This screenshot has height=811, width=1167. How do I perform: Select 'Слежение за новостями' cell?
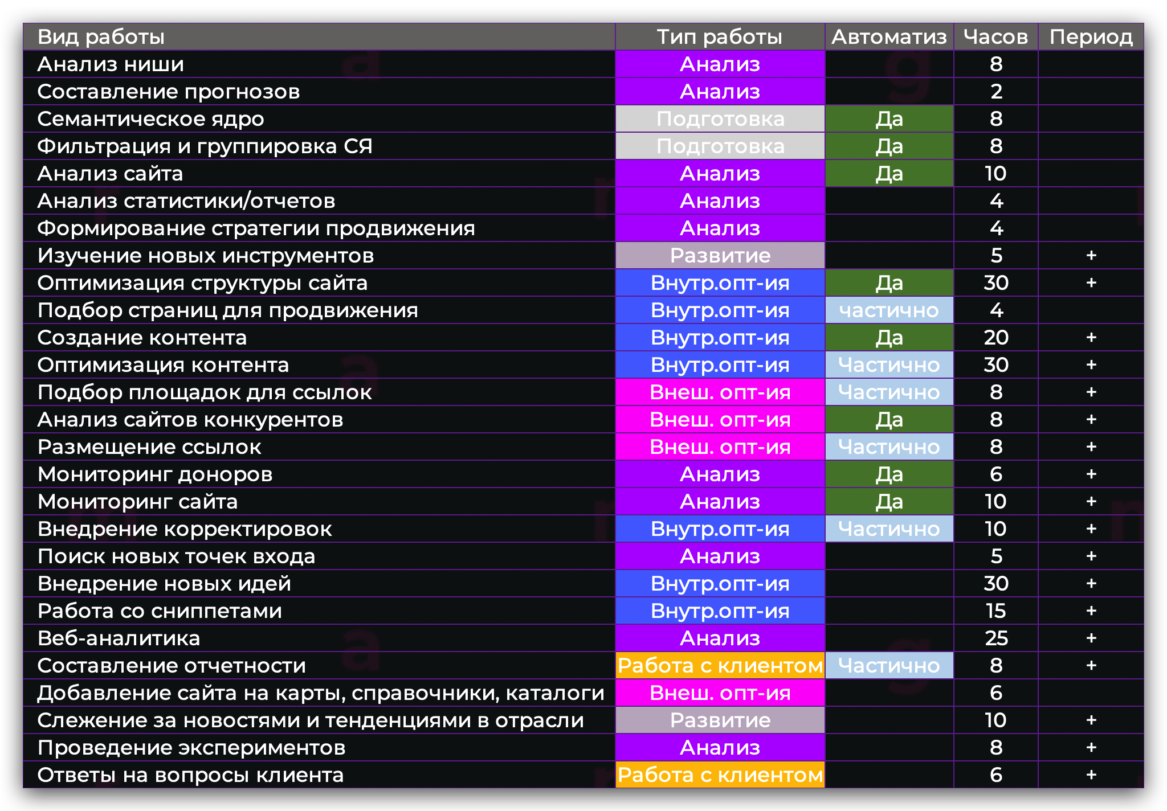pos(319,720)
